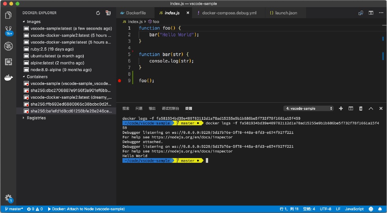Change the JavaScript language mode in status bar
This screenshot has height=213, width=387.
coord(354,209)
